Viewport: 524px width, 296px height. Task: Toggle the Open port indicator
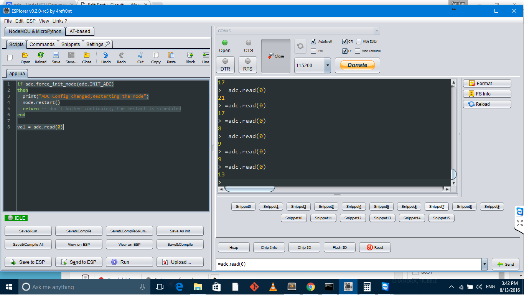pyautogui.click(x=225, y=46)
